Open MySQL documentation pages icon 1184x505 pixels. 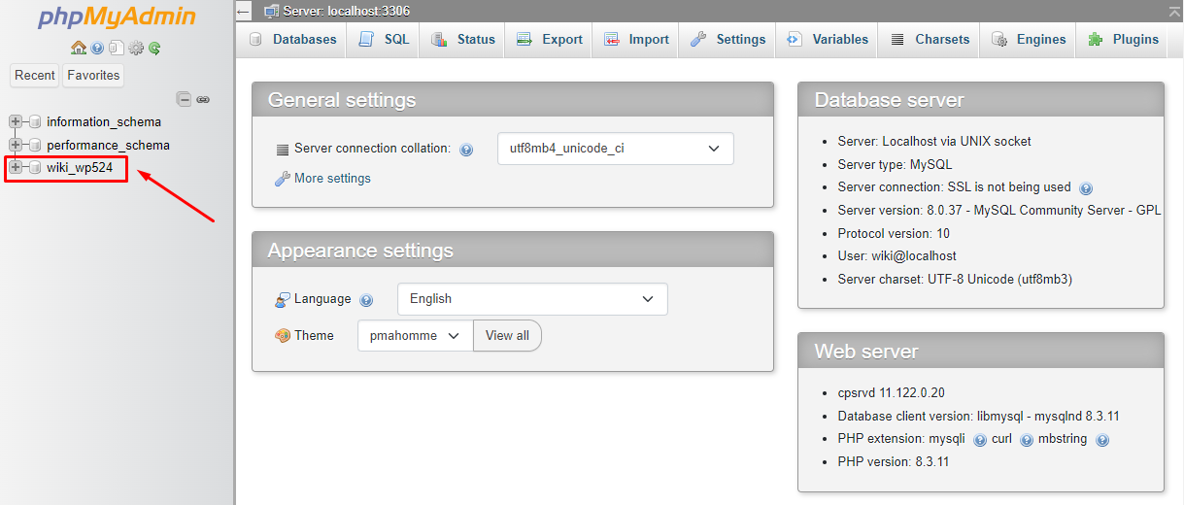click(116, 48)
